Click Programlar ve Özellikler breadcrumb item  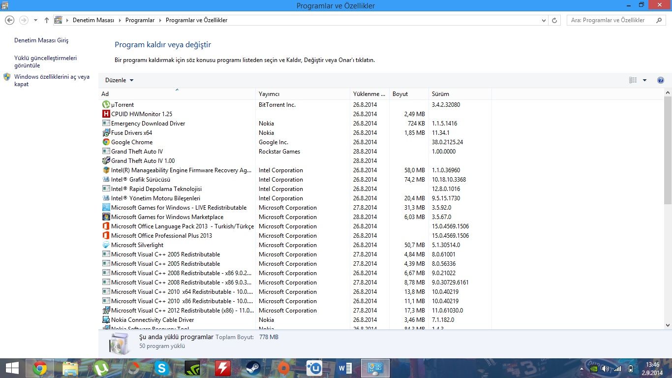click(197, 20)
